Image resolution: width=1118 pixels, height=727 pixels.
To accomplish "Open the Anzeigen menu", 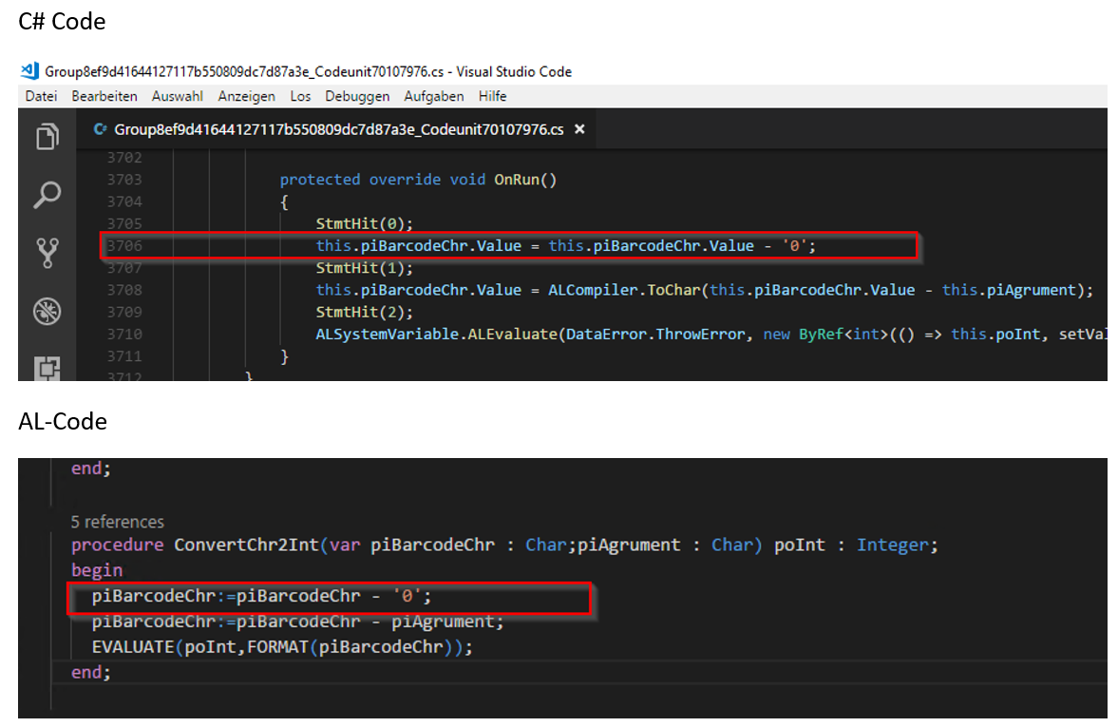I will point(246,96).
